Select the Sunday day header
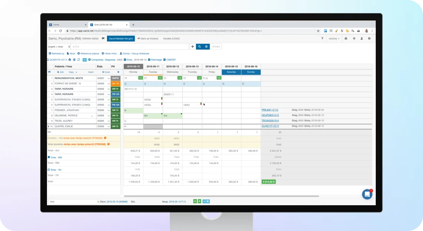This screenshot has width=423, height=231. [x=251, y=72]
